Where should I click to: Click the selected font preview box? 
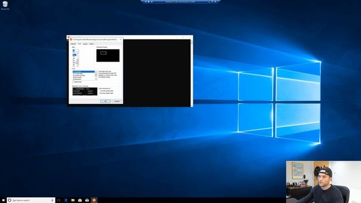(x=85, y=91)
